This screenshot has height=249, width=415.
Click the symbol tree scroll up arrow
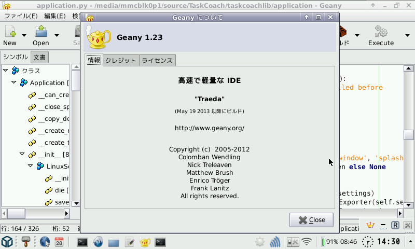(x=76, y=67)
